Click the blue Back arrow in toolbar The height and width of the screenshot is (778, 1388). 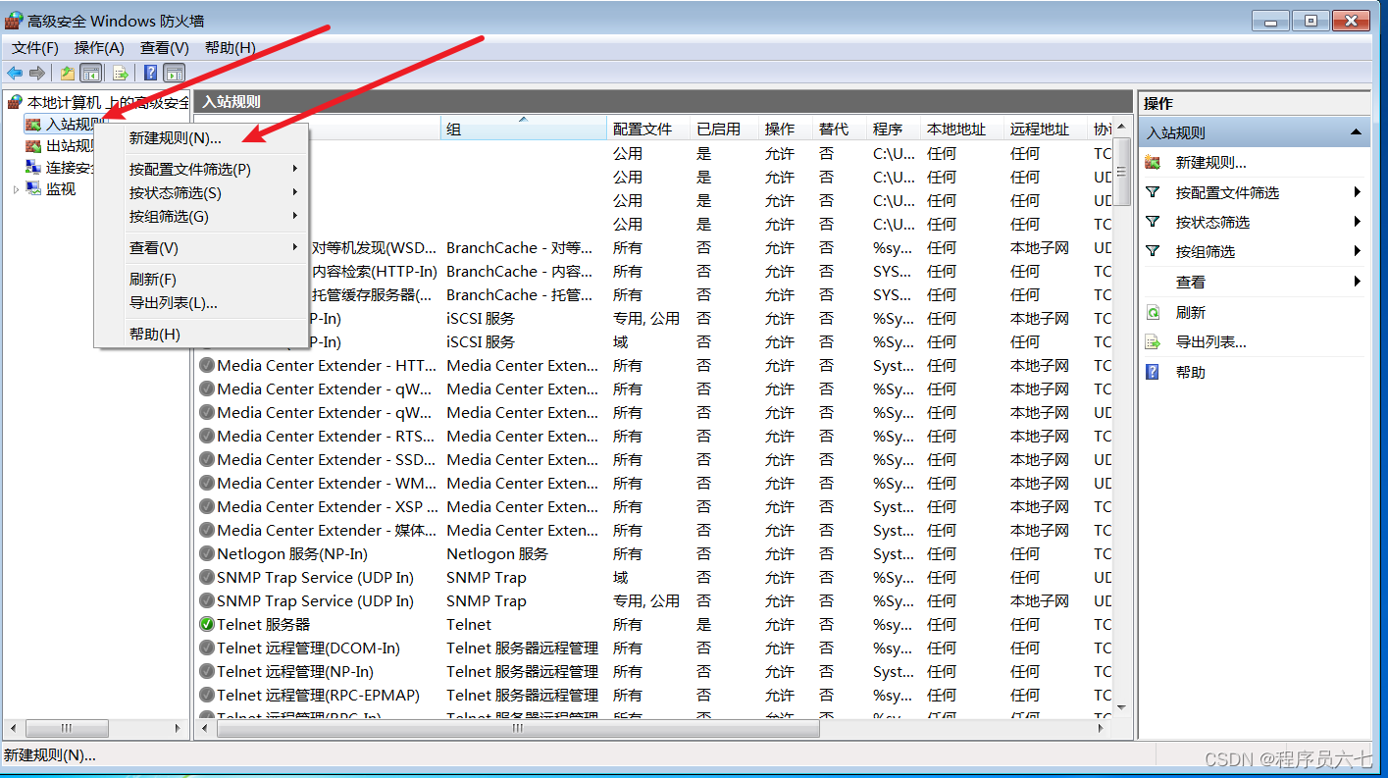coord(15,73)
